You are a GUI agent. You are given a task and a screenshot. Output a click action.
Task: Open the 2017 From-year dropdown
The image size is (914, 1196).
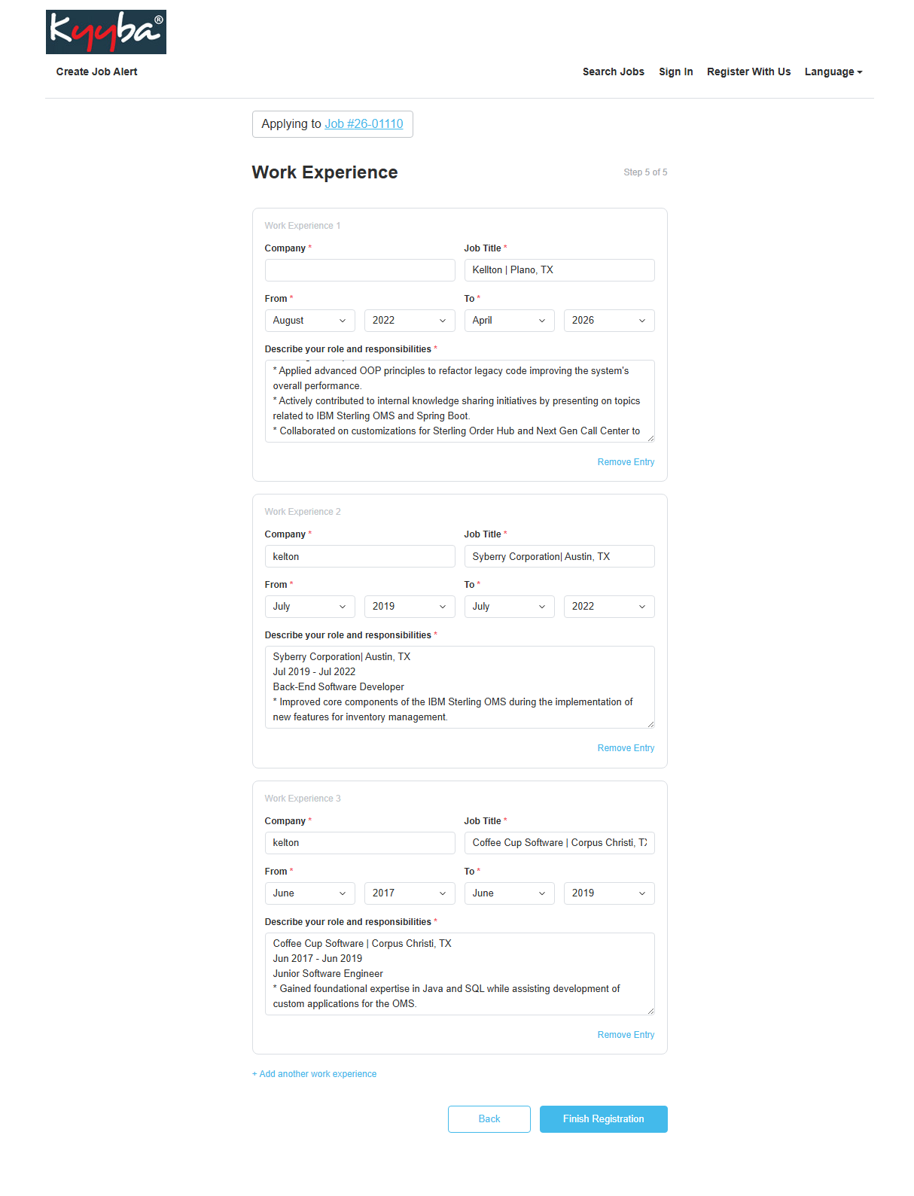tap(409, 893)
